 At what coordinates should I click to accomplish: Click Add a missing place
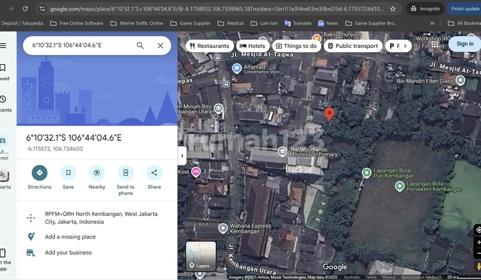click(x=70, y=237)
